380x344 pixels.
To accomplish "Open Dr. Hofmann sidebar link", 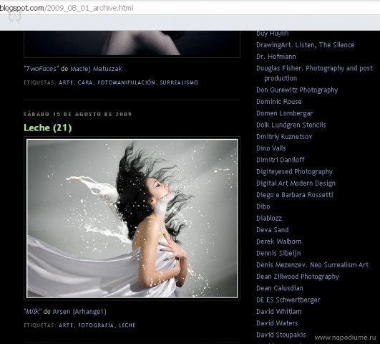I will click(x=276, y=57).
